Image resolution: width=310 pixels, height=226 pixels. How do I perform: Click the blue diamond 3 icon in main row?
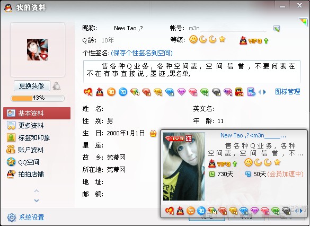170,92
